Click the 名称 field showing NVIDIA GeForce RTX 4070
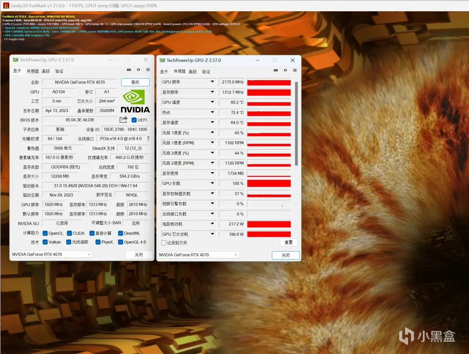Screen dimensions: 469x354 [x=80, y=82]
